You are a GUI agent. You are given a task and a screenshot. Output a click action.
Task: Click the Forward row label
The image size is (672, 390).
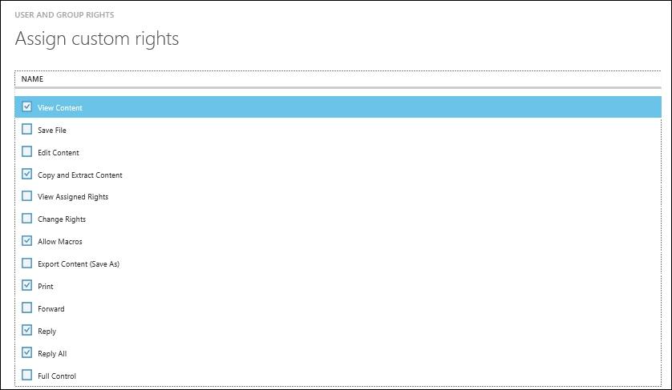(51, 308)
